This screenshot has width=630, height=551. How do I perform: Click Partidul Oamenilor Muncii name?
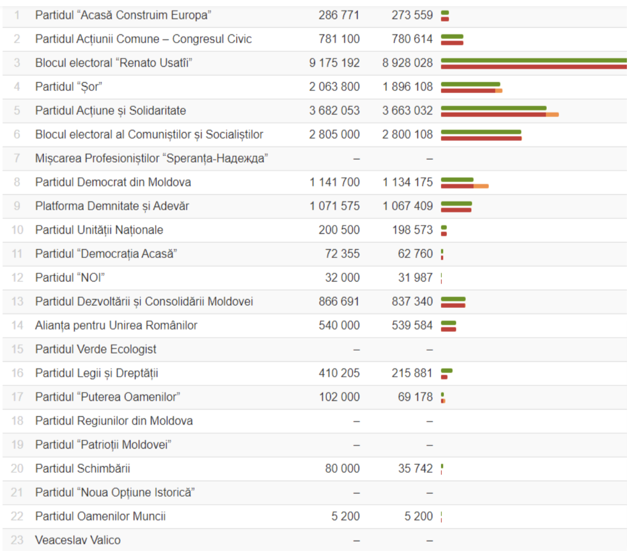tap(100, 517)
